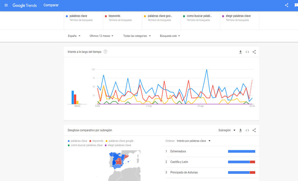Select the Castilla y León region row
Viewport: 298px width, 181px height.
[x=210, y=162]
